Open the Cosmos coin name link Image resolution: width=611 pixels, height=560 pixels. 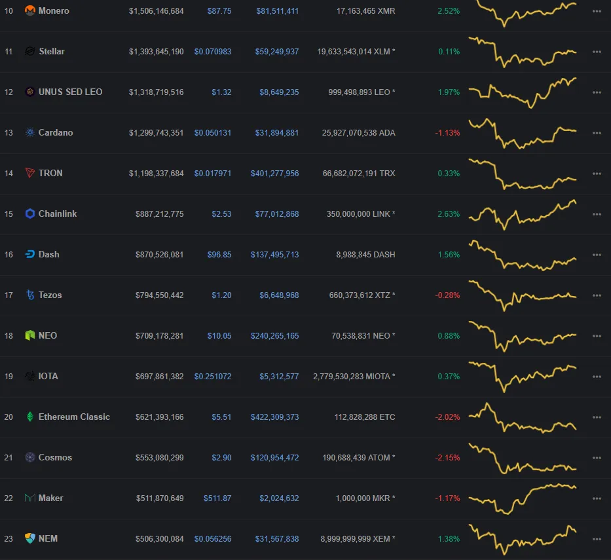tap(55, 457)
